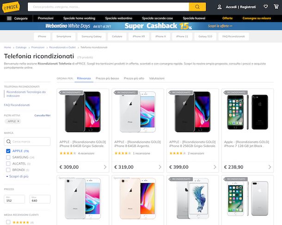
Task: Open the Categorie hamburger menu
Action: (17, 18)
